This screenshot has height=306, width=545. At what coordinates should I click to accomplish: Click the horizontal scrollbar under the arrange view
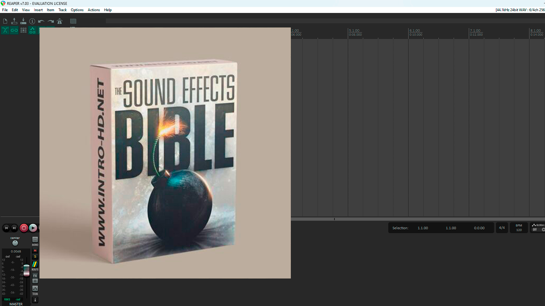418,219
